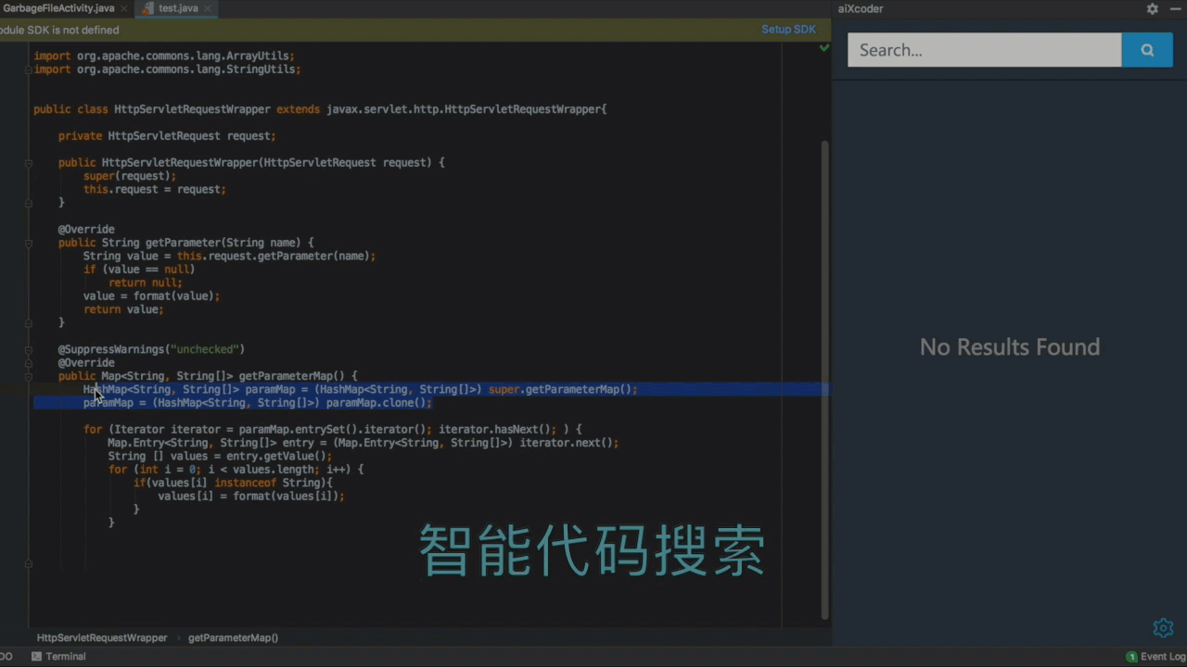This screenshot has width=1187, height=667.
Task: Click the 'values[i] = format(values[i]);' line
Action: [x=251, y=497]
